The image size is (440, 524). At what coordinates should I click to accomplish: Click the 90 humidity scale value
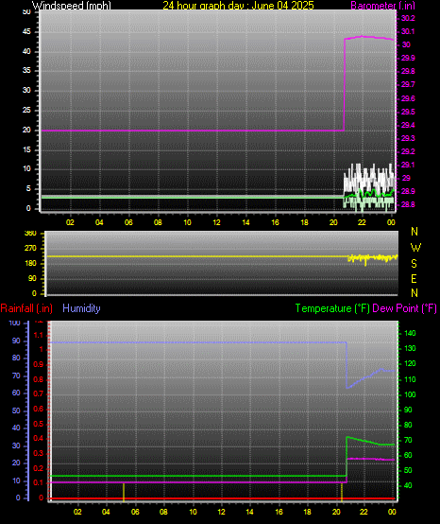[x=16, y=341]
